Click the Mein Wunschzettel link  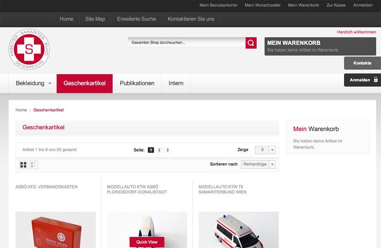click(x=262, y=5)
